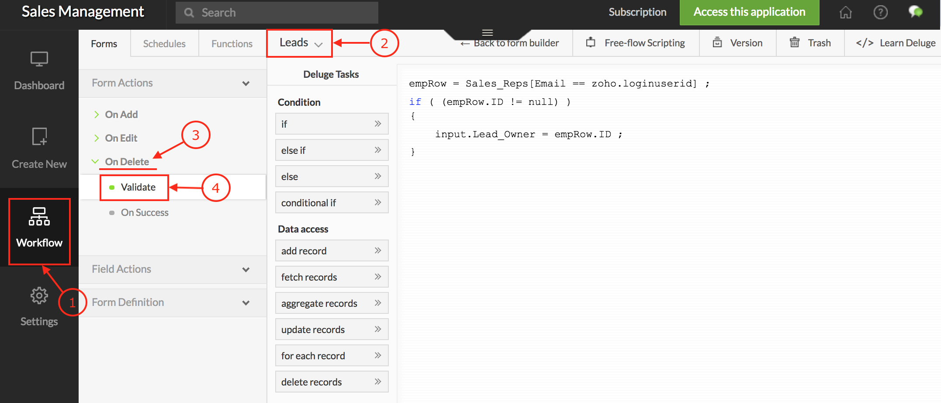
Task: Expand the On Edit tree node
Action: (96, 138)
